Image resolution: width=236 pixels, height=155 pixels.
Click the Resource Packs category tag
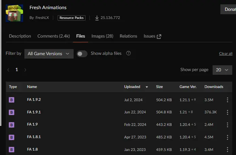[x=72, y=18]
